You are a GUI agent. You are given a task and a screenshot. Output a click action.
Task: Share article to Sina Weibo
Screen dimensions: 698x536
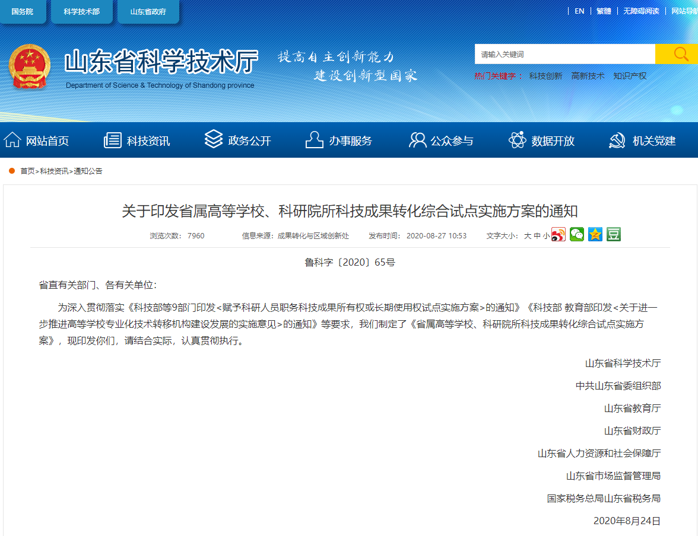[559, 235]
